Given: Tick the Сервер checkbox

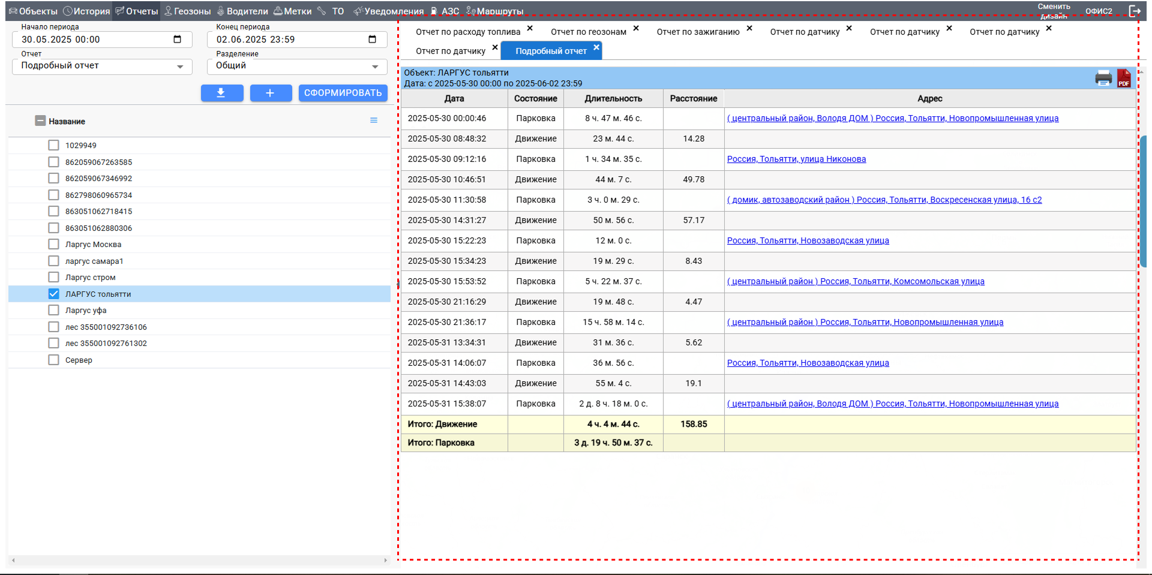Looking at the screenshot, I should (54, 360).
